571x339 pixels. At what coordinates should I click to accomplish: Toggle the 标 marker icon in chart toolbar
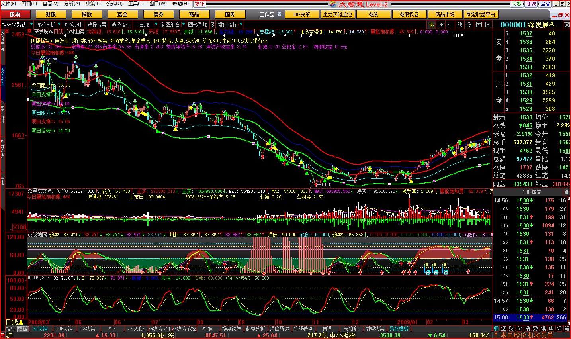[432, 25]
